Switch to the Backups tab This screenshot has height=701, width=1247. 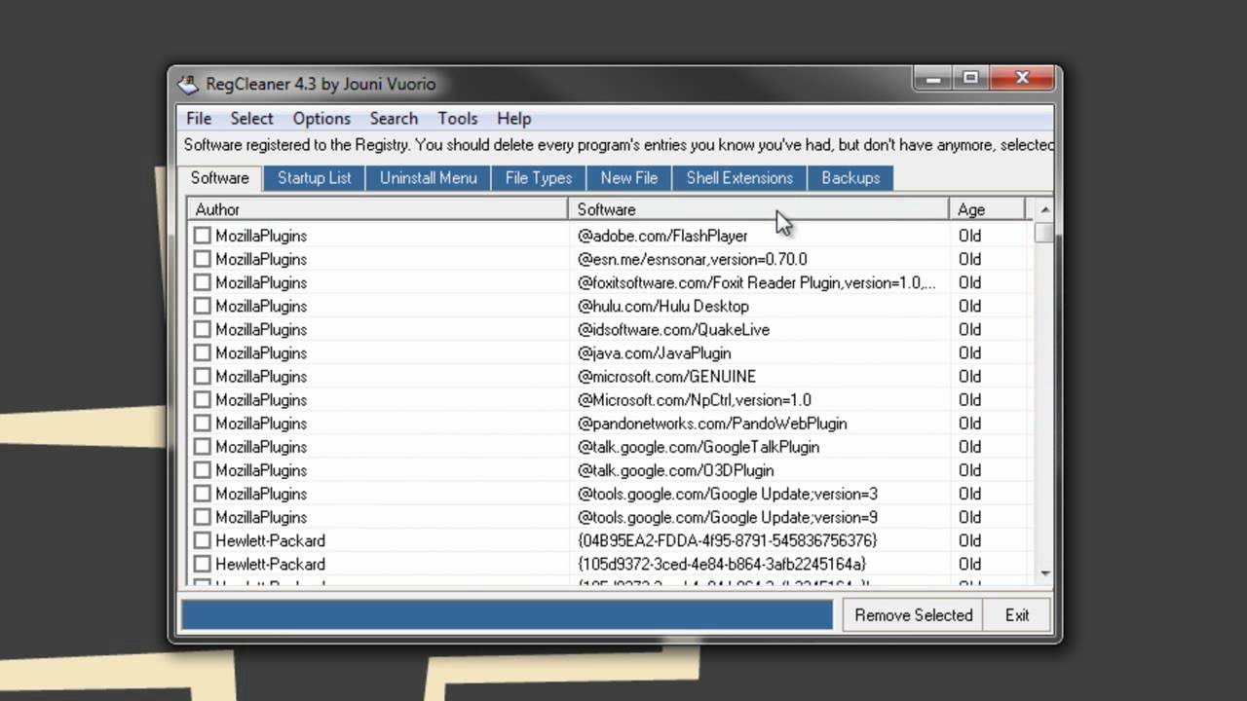pyautogui.click(x=850, y=178)
